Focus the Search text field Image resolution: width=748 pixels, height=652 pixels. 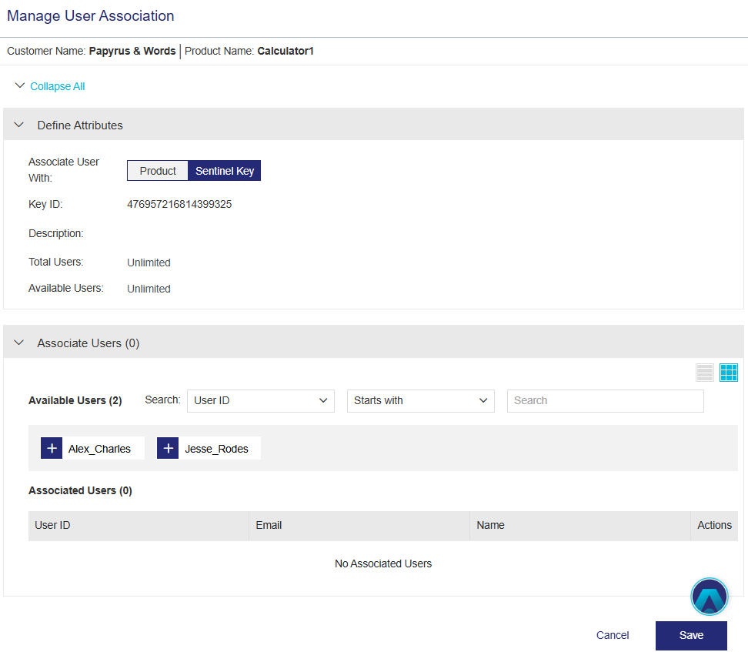605,400
